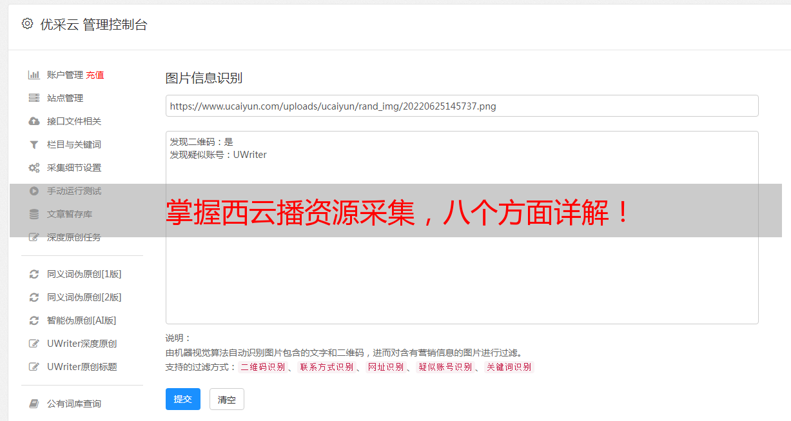
Task: Select UWriter深度原创 in sidebar
Action: pos(82,344)
